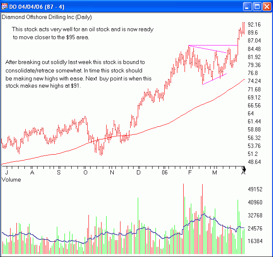The width and height of the screenshot is (273, 257).
Task: Click the 'A' August marker after J
Action: point(32,172)
